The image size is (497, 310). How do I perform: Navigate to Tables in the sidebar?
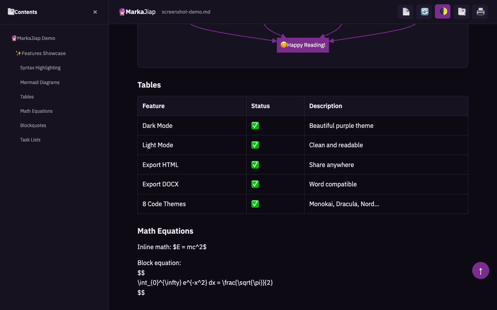tap(27, 97)
